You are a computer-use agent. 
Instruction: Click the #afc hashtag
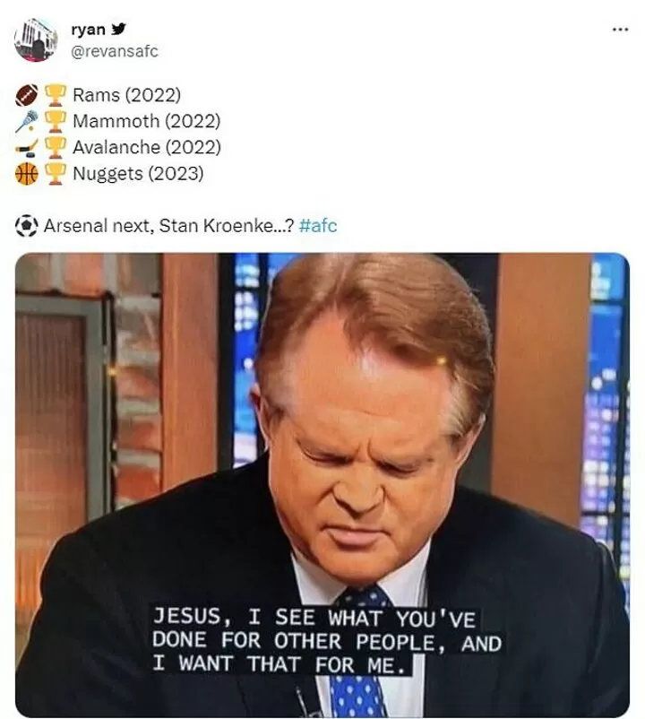tap(318, 226)
